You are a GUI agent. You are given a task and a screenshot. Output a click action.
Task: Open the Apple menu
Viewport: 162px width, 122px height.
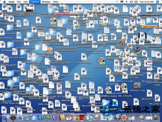tap(4, 2)
